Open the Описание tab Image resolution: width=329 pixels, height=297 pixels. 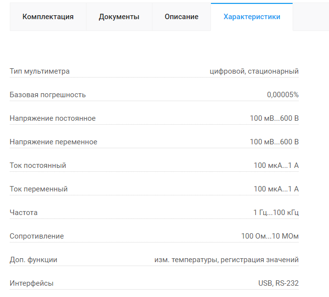click(181, 17)
